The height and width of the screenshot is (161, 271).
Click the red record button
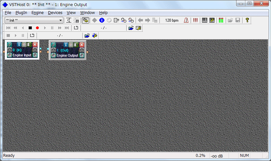pyautogui.click(x=37, y=28)
